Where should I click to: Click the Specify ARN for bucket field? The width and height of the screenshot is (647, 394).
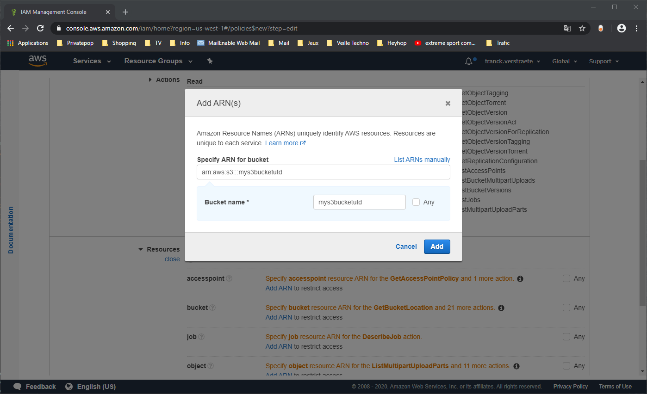(323, 172)
